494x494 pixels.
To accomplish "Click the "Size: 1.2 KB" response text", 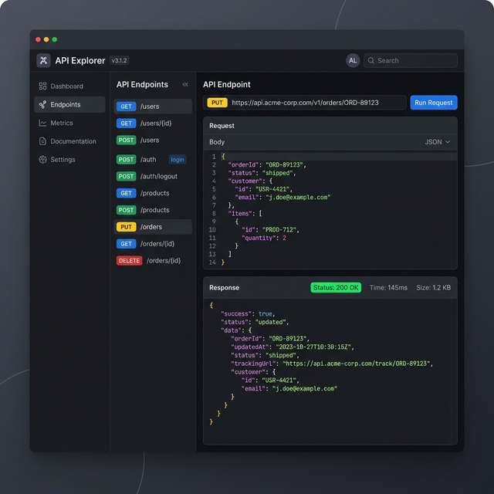I will pyautogui.click(x=434, y=288).
